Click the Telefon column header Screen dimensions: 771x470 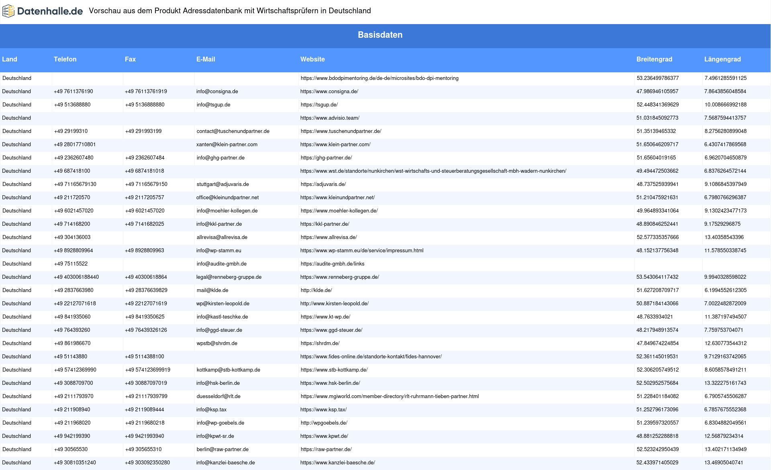tap(65, 59)
